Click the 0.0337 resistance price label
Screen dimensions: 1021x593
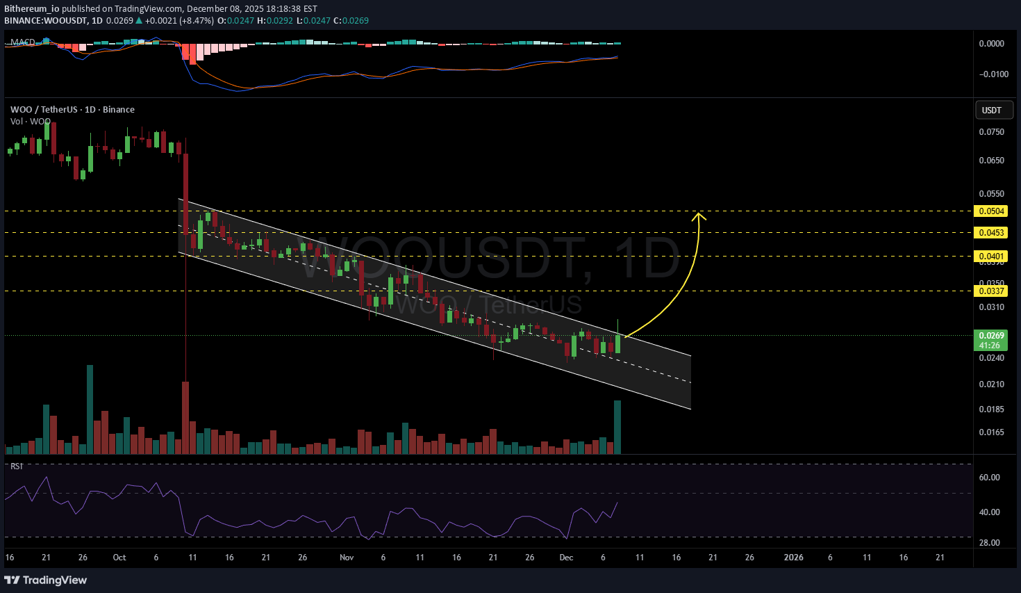click(991, 291)
